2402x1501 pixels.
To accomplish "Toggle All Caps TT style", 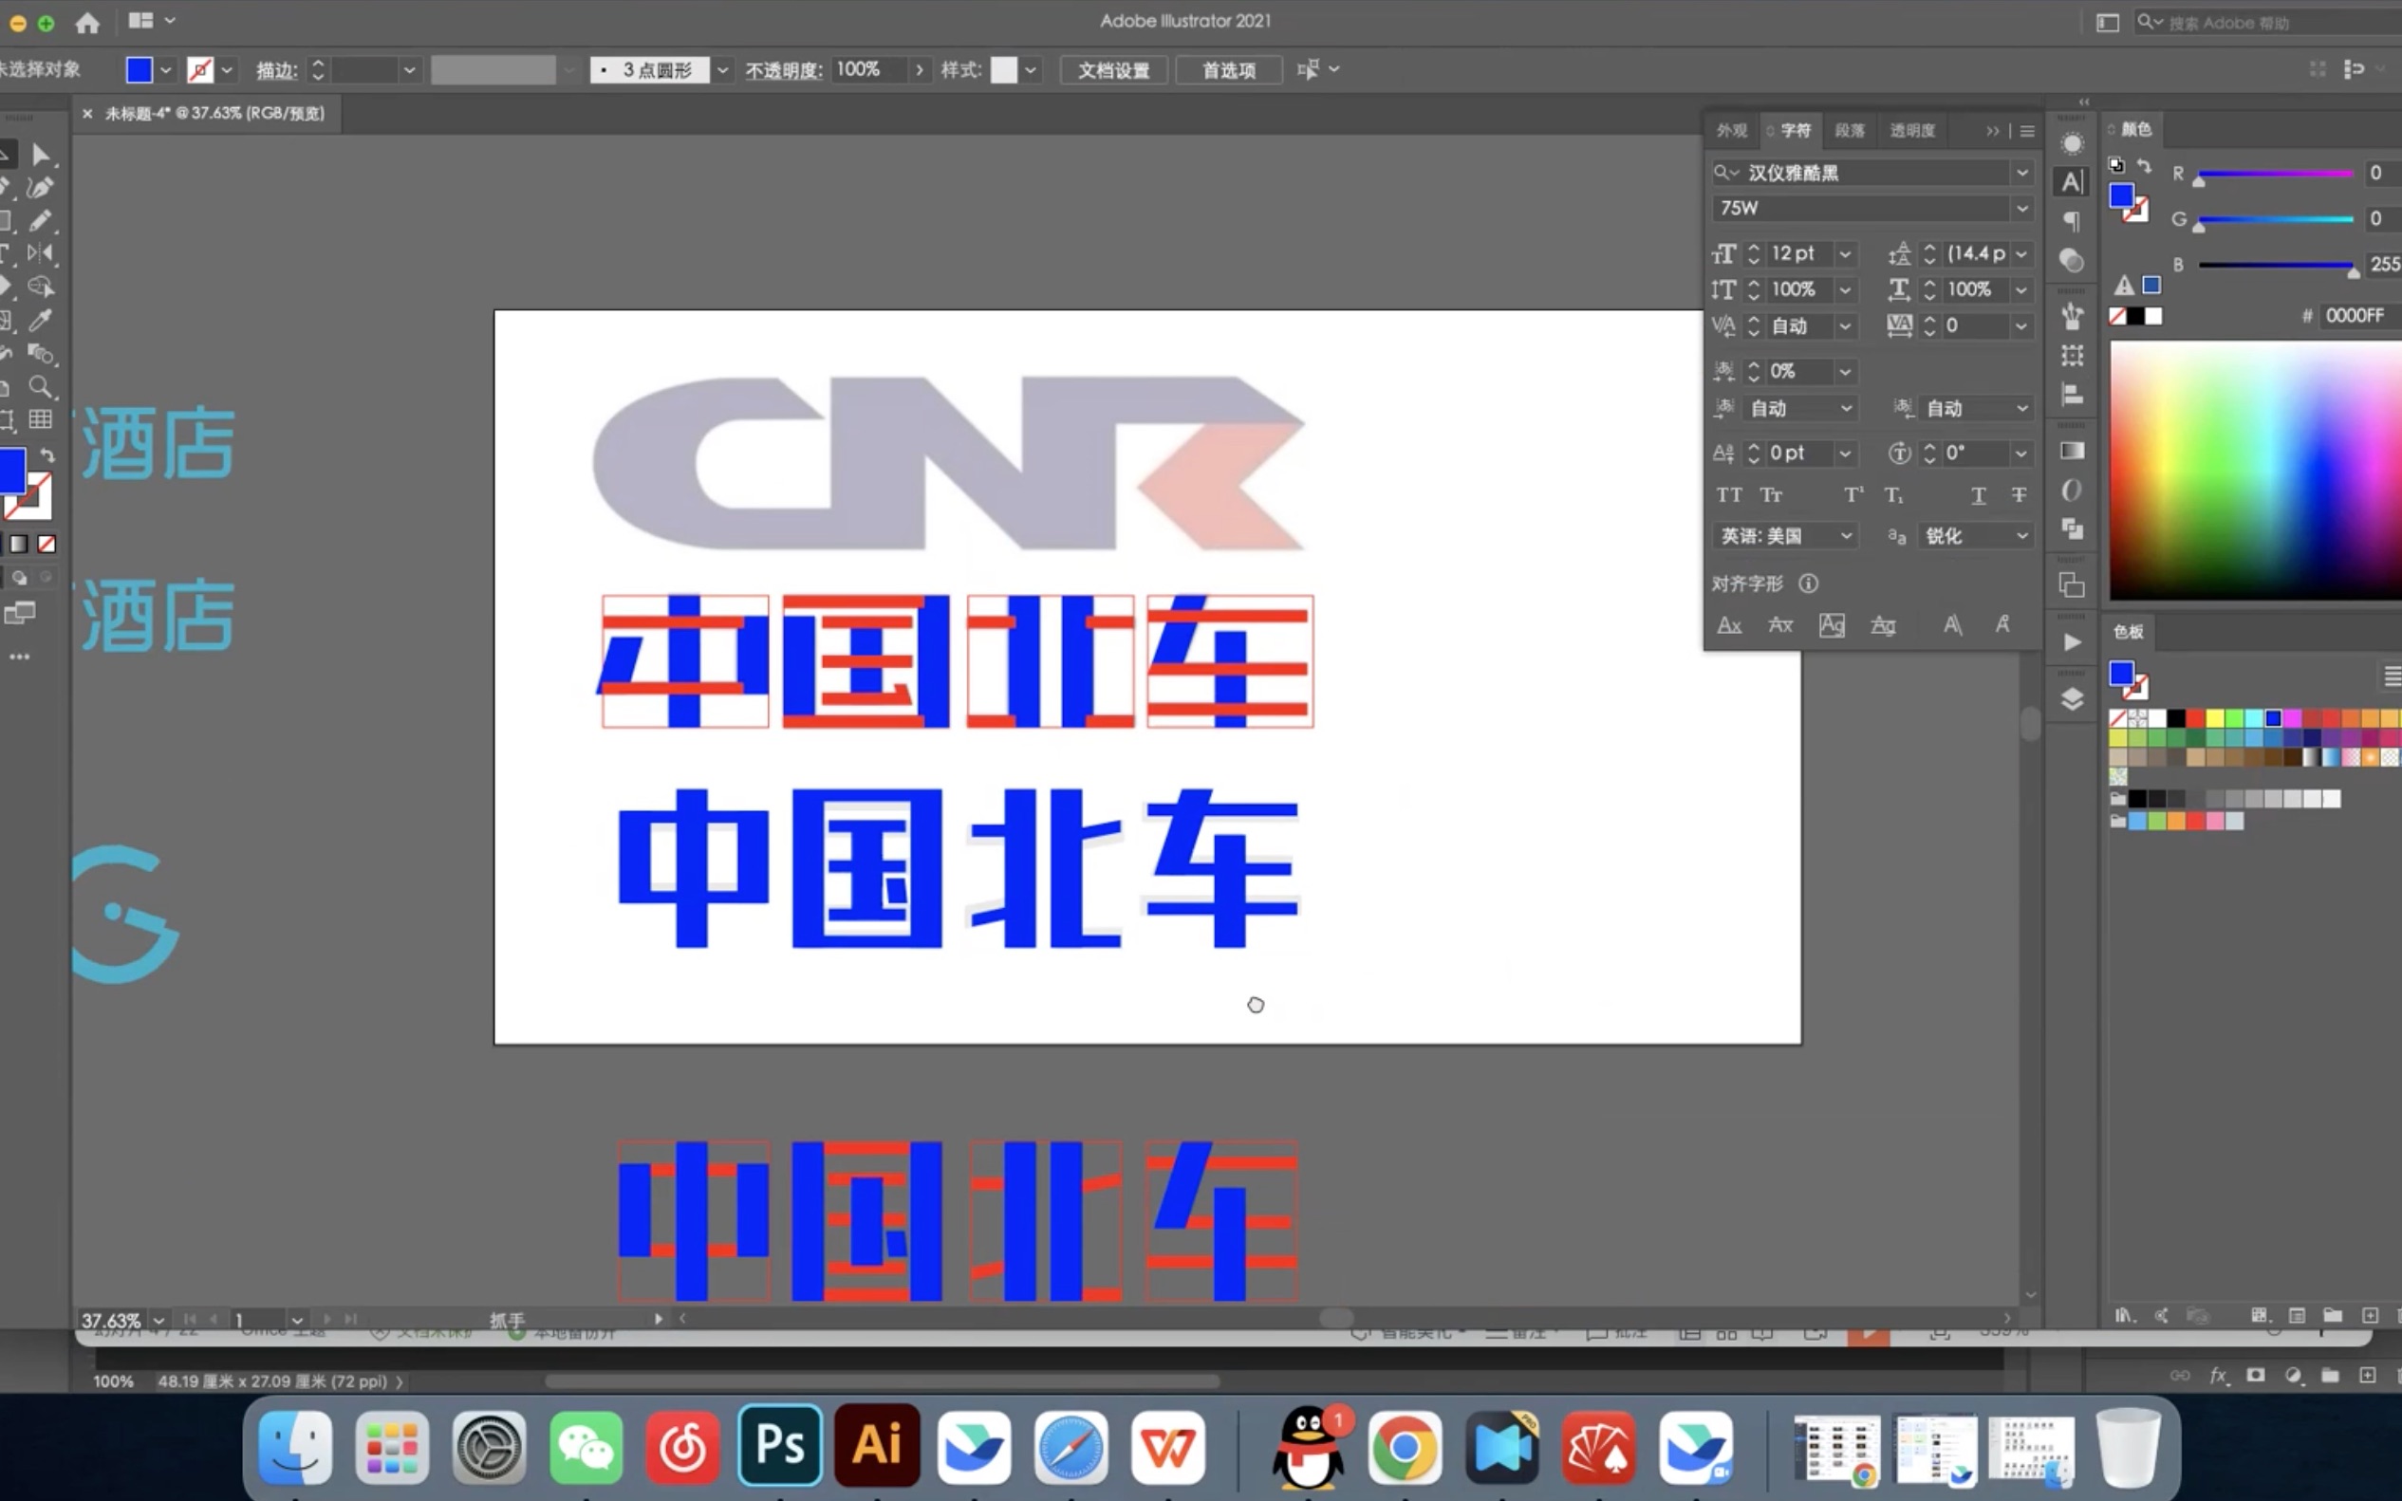I will [x=1729, y=494].
